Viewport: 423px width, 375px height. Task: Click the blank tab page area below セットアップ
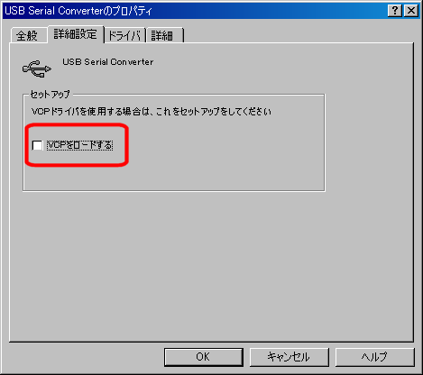210,264
